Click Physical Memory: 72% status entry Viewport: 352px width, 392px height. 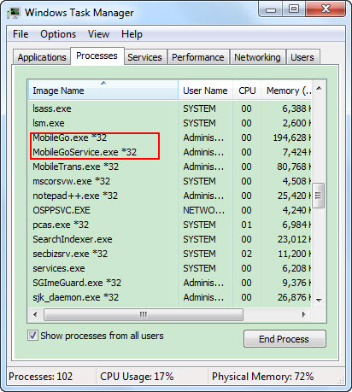[262, 377]
